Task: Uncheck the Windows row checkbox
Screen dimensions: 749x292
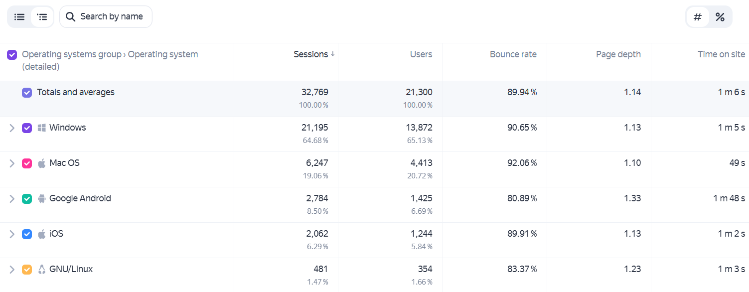Action: pos(27,128)
